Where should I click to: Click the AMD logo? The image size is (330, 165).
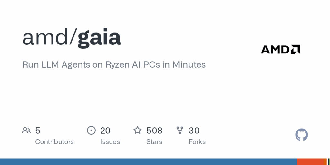click(x=281, y=49)
